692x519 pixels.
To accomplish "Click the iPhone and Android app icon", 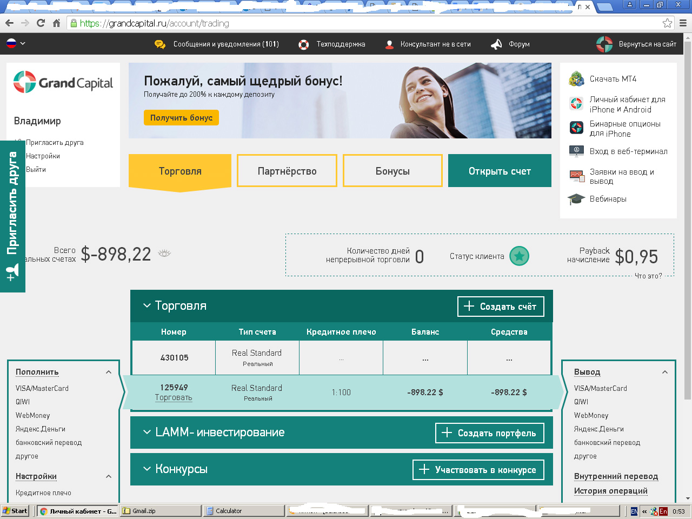I will pyautogui.click(x=576, y=103).
